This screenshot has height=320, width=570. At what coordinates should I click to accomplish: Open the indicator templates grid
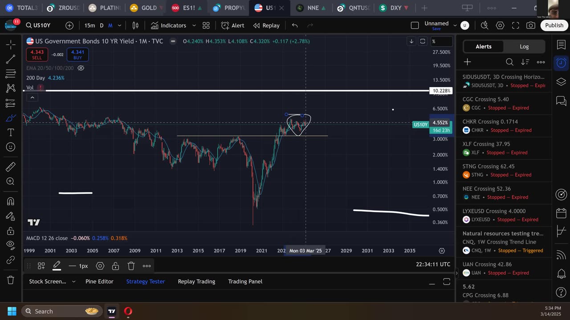(206, 25)
